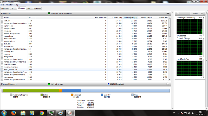
Task: Open the Views dropdown arrow
Action: point(202,13)
